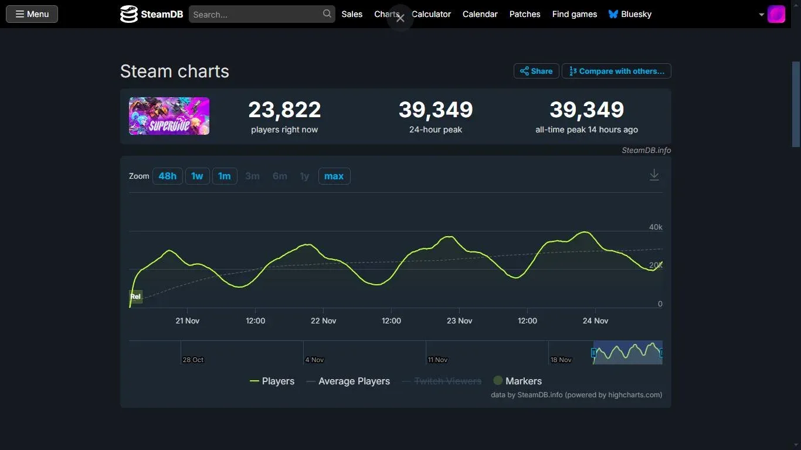Click the 22 Nov axis label
The width and height of the screenshot is (801, 450).
[x=324, y=321]
